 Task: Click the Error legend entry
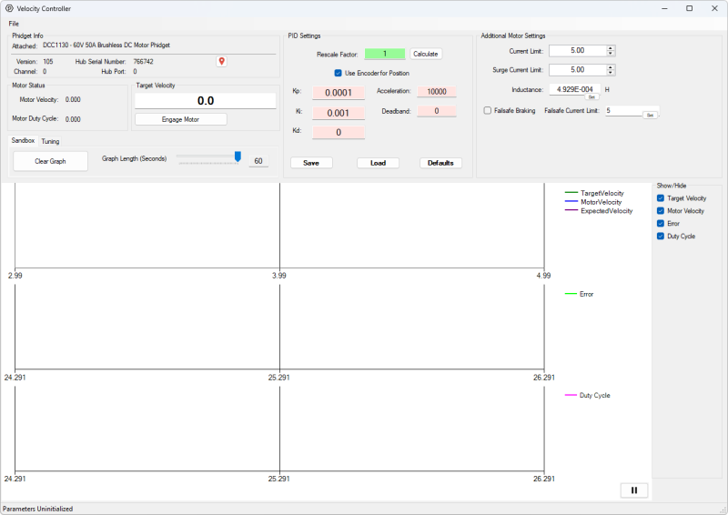point(579,294)
